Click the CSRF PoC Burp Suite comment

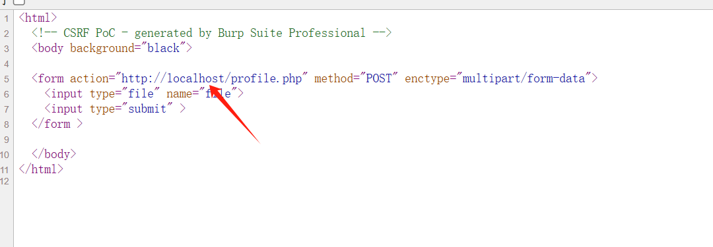(x=211, y=33)
